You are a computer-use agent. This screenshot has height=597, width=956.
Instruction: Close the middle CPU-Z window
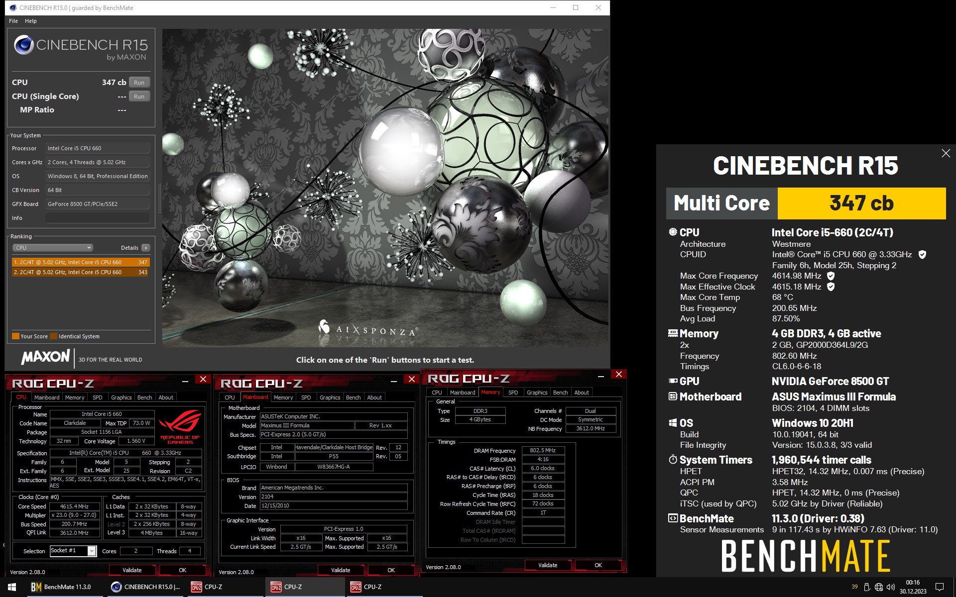point(412,380)
